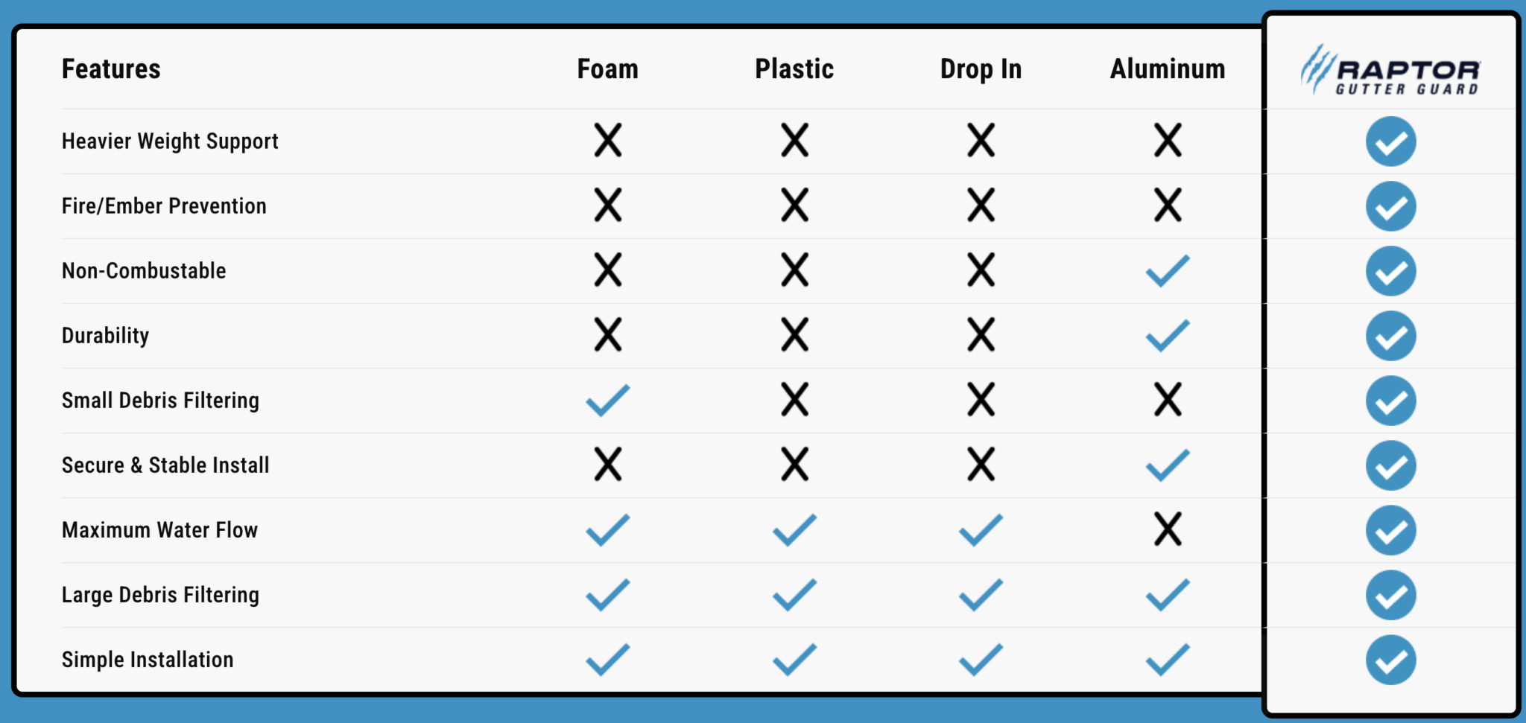Click Foam's X mark for Heavier Weight Support
This screenshot has height=723, width=1526.
pyautogui.click(x=608, y=140)
